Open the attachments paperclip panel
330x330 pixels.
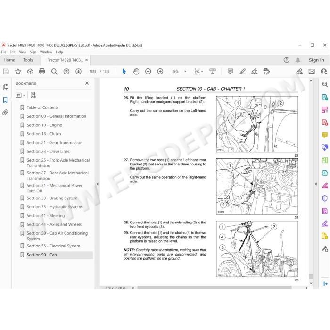5,112
